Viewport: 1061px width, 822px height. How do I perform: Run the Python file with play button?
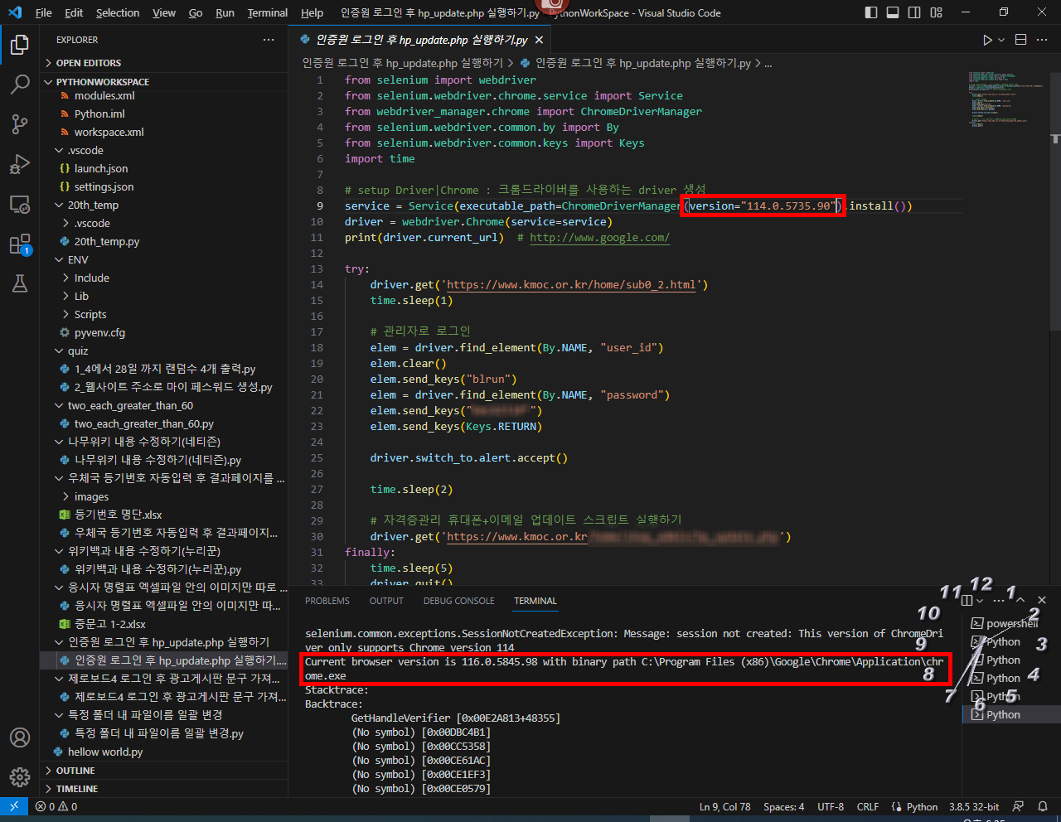click(986, 40)
